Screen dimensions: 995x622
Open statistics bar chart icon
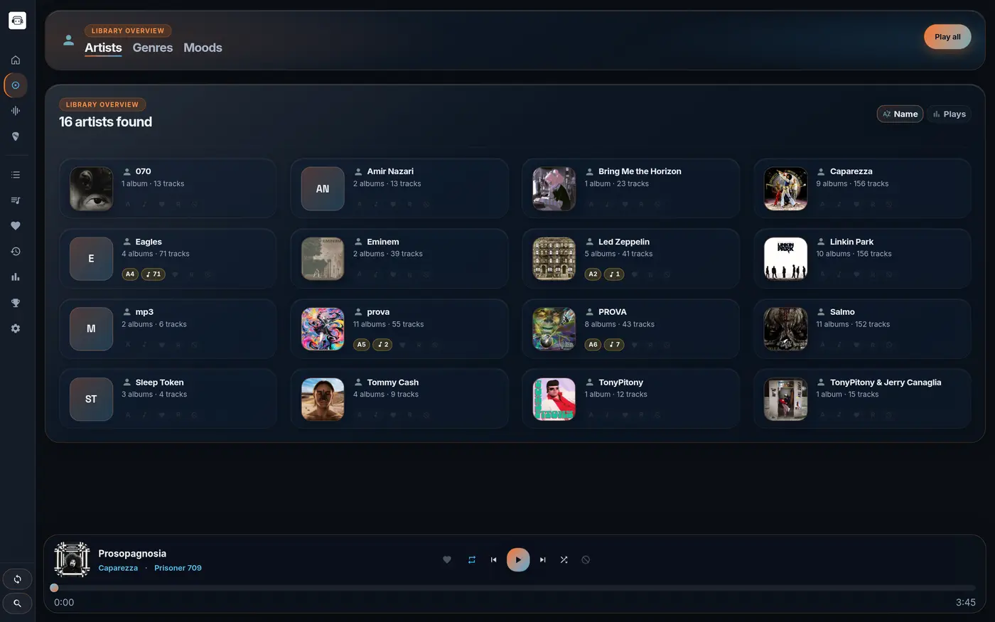click(x=16, y=277)
